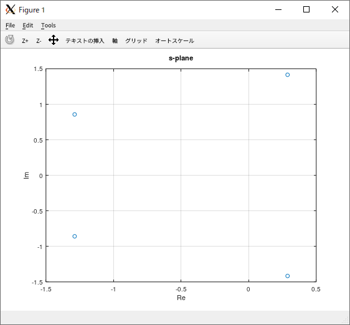Click the upper-left data point marker
Image resolution: width=350 pixels, height=325 pixels.
click(75, 115)
